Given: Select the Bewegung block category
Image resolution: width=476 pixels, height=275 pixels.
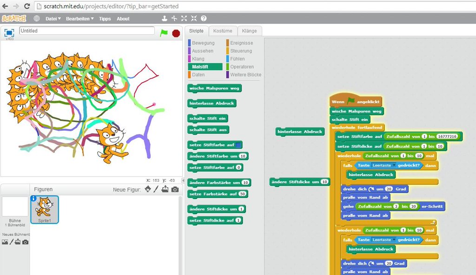Looking at the screenshot, I should (203, 43).
